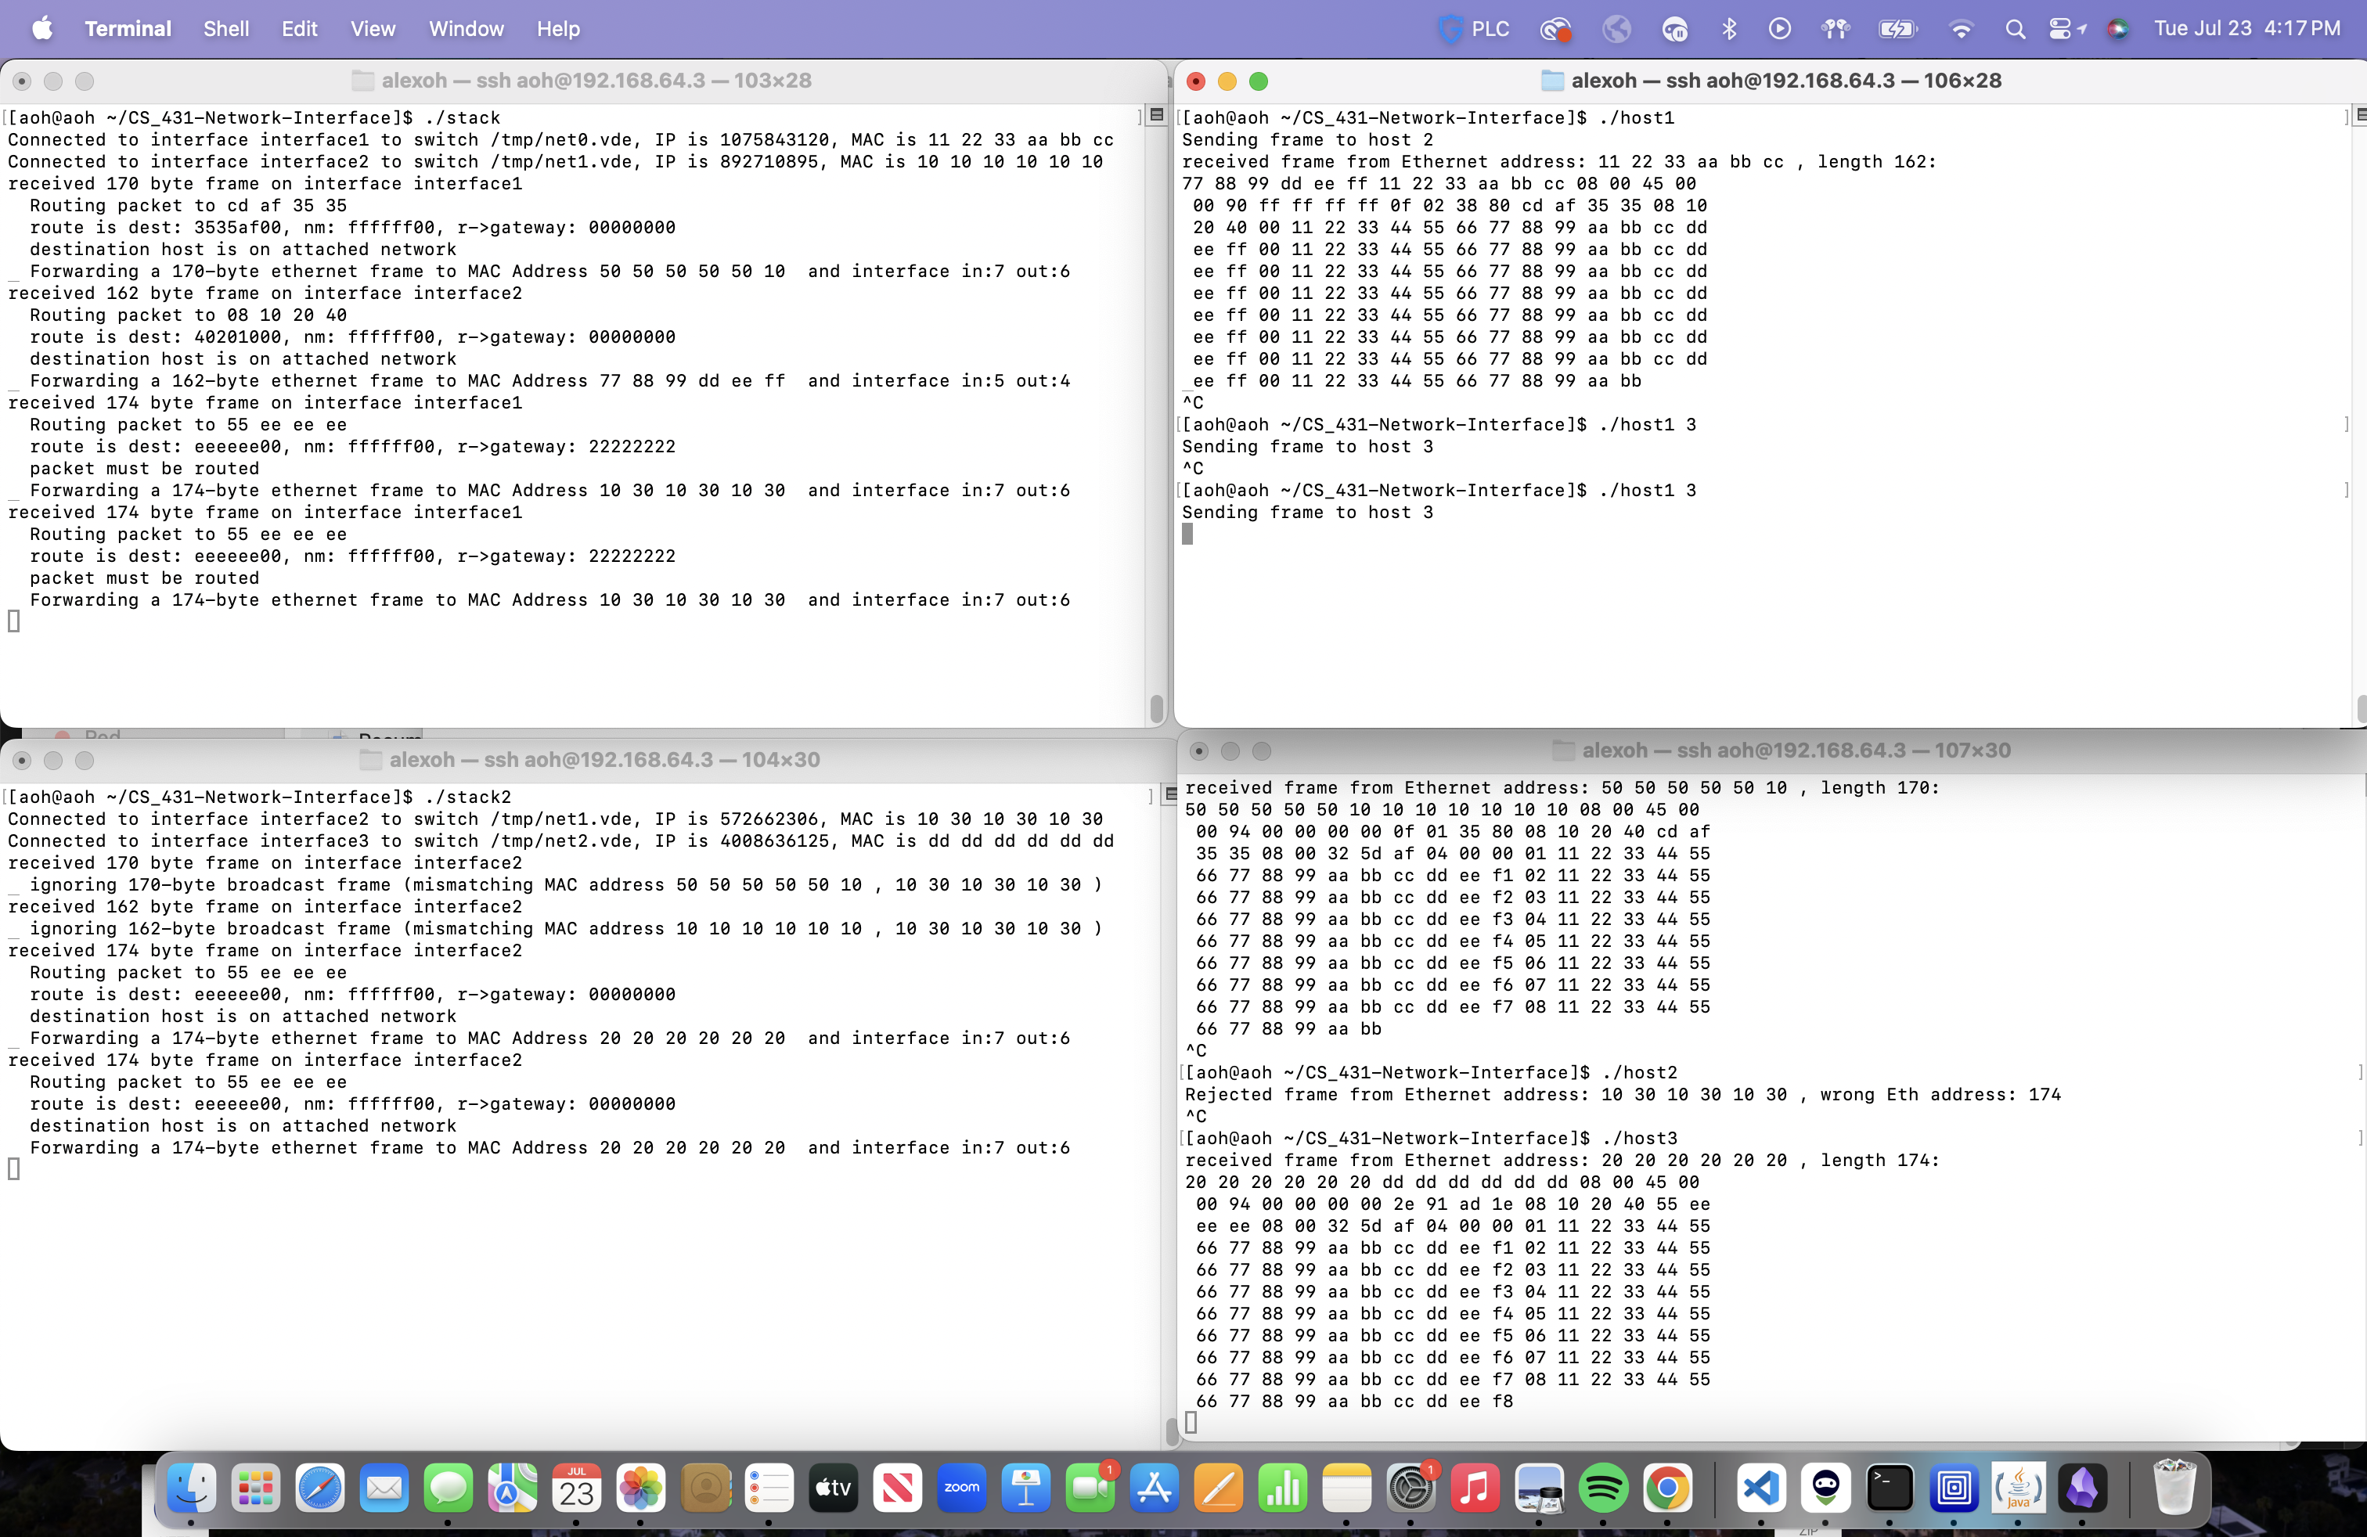This screenshot has width=2367, height=1537.
Task: Open Google Chrome from the dock
Action: (1668, 1488)
